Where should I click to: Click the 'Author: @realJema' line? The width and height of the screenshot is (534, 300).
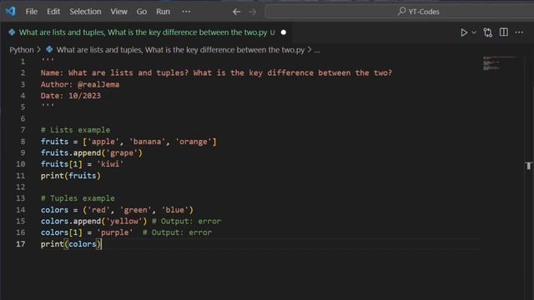tap(80, 84)
